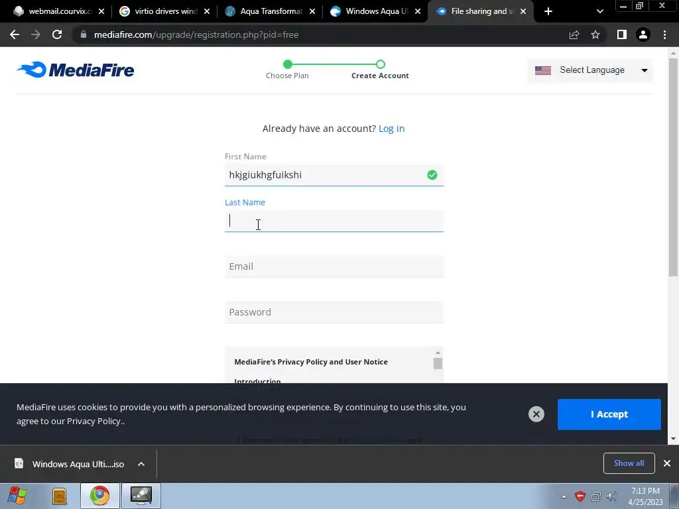
Task: Click the Email input field
Action: (x=334, y=266)
